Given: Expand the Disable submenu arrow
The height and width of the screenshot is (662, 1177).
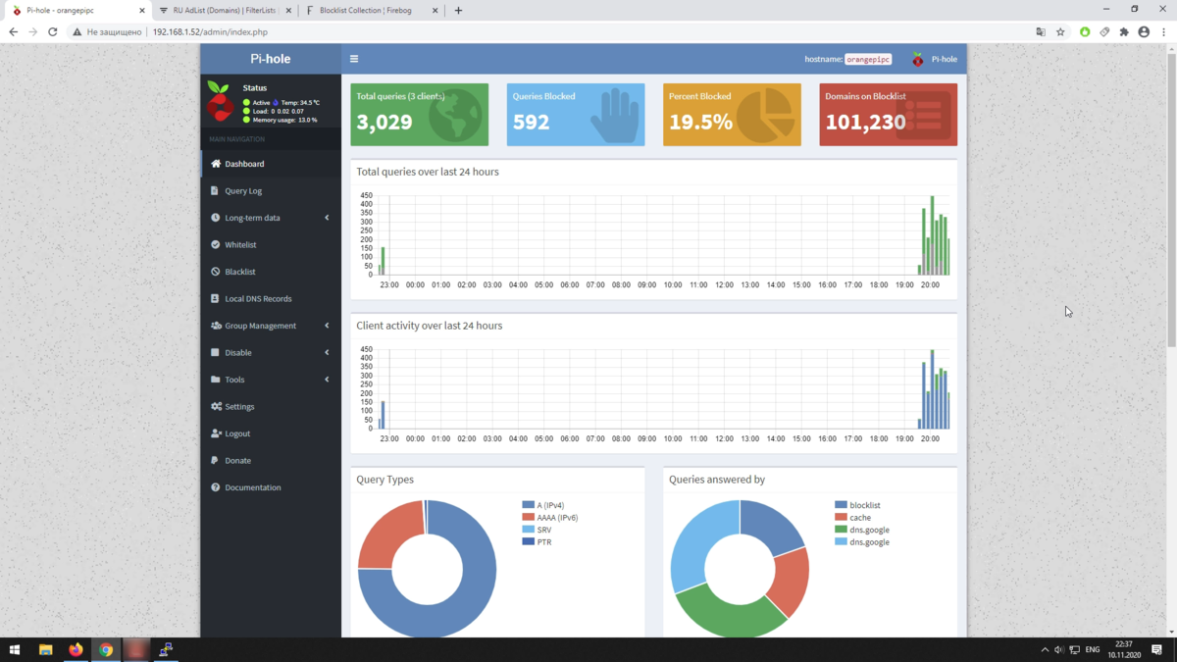Looking at the screenshot, I should pos(327,352).
